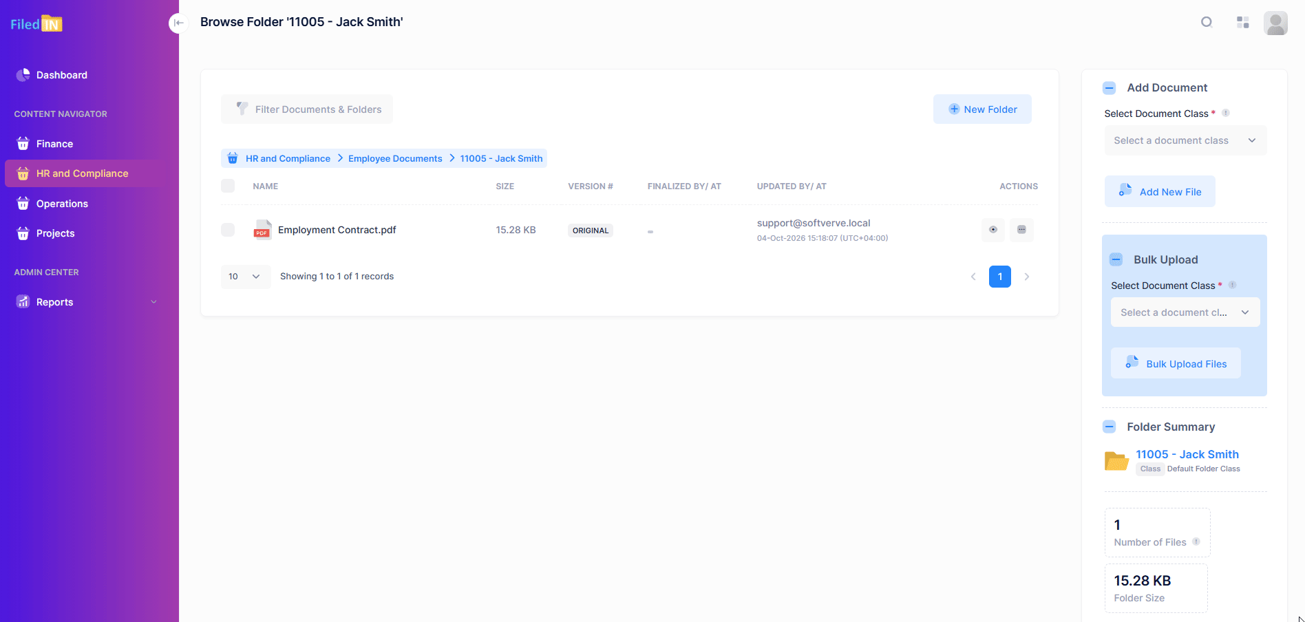Click the ORIGINAL version badge
The image size is (1305, 622).
click(x=591, y=230)
